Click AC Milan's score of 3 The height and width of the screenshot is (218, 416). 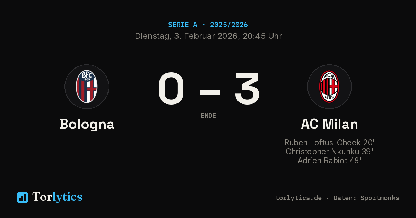pyautogui.click(x=247, y=89)
